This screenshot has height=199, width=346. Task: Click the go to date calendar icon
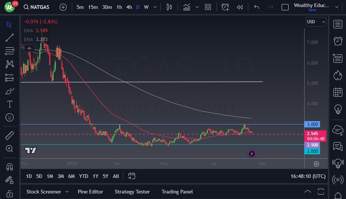click(131, 176)
